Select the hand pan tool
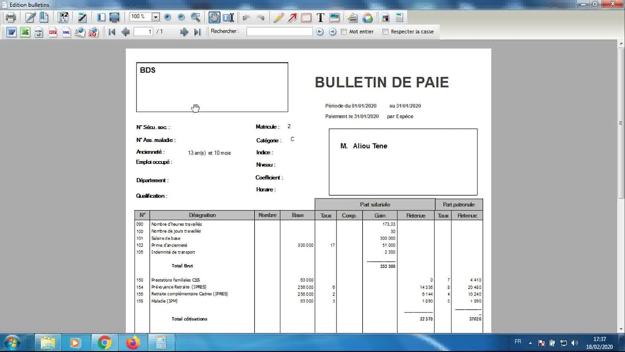 click(x=214, y=18)
